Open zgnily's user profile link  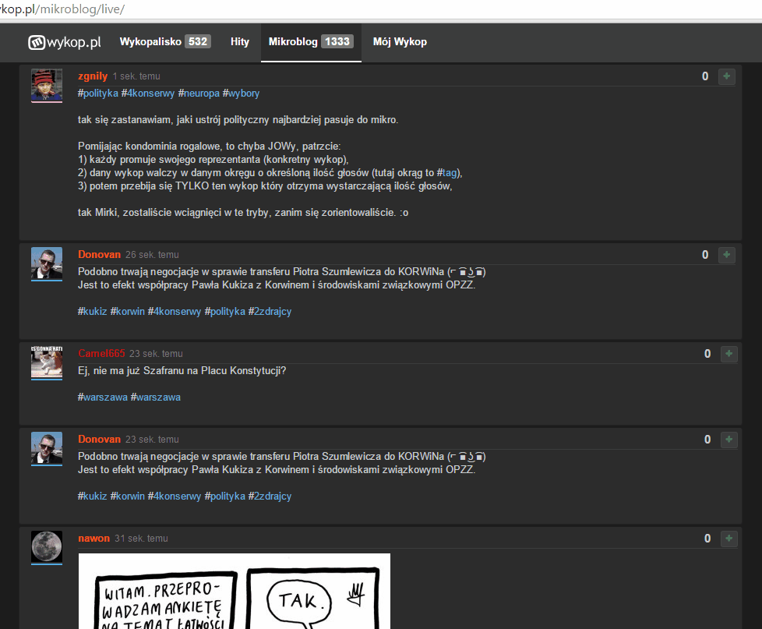(93, 76)
